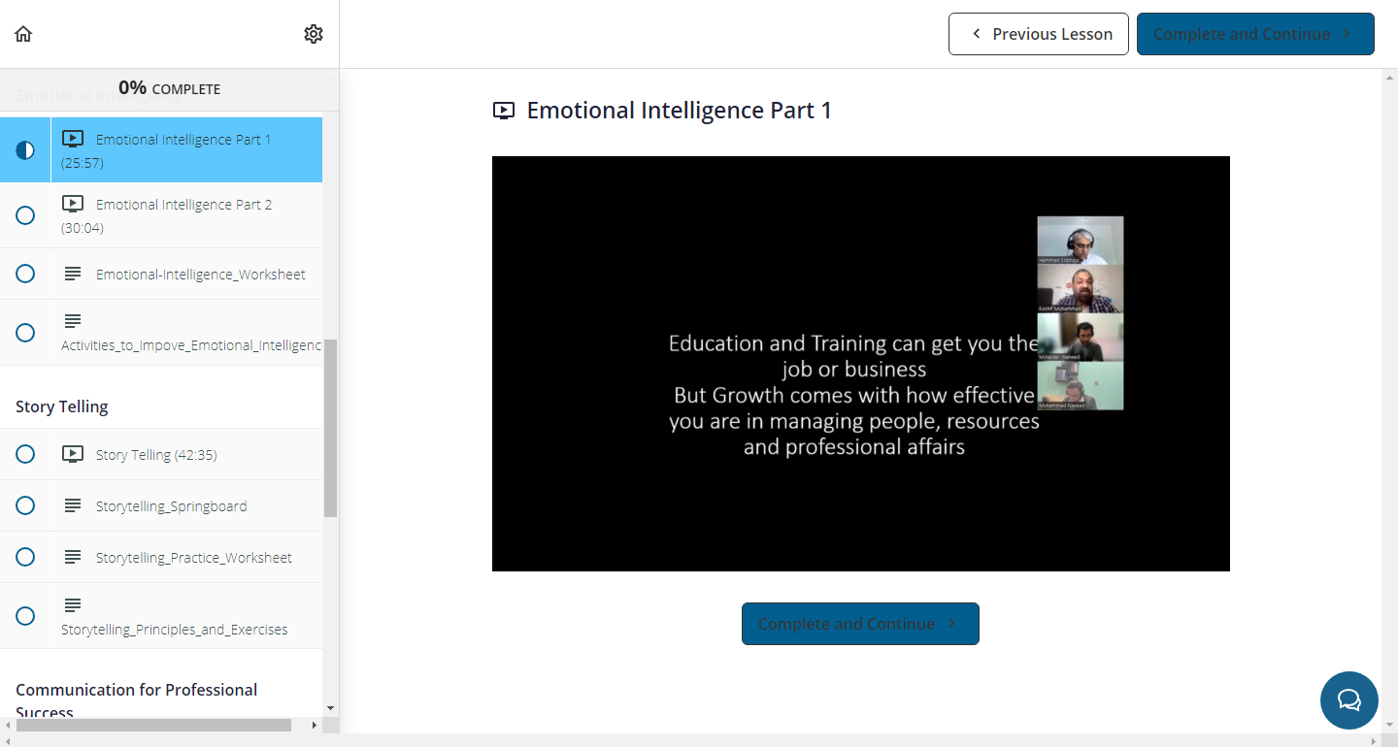Click the 0% COMPLETE progress label
Viewport: 1398px width, 747px height.
click(x=169, y=88)
